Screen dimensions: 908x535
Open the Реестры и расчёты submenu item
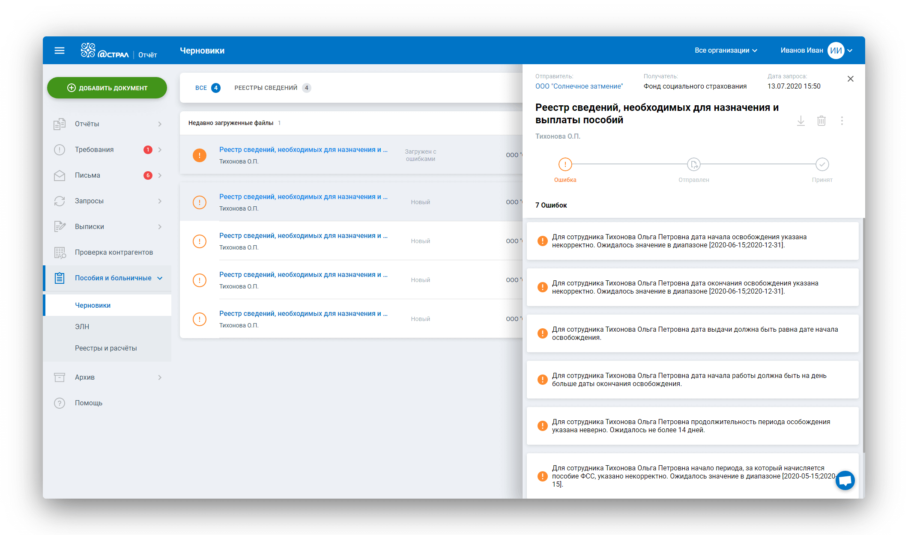[x=108, y=348]
